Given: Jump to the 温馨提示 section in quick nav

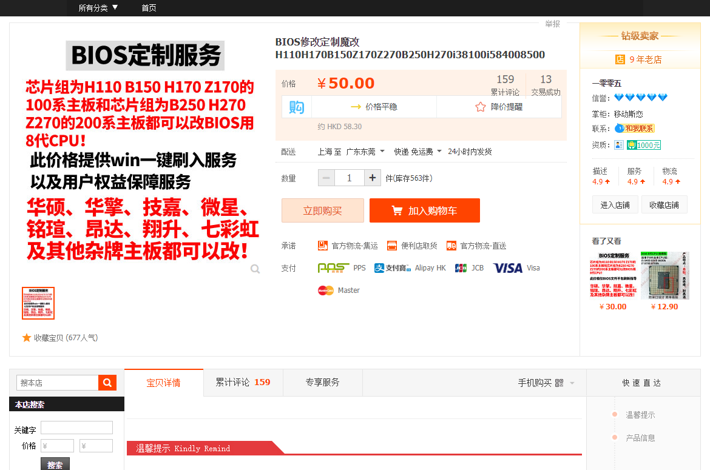Looking at the screenshot, I should point(640,415).
